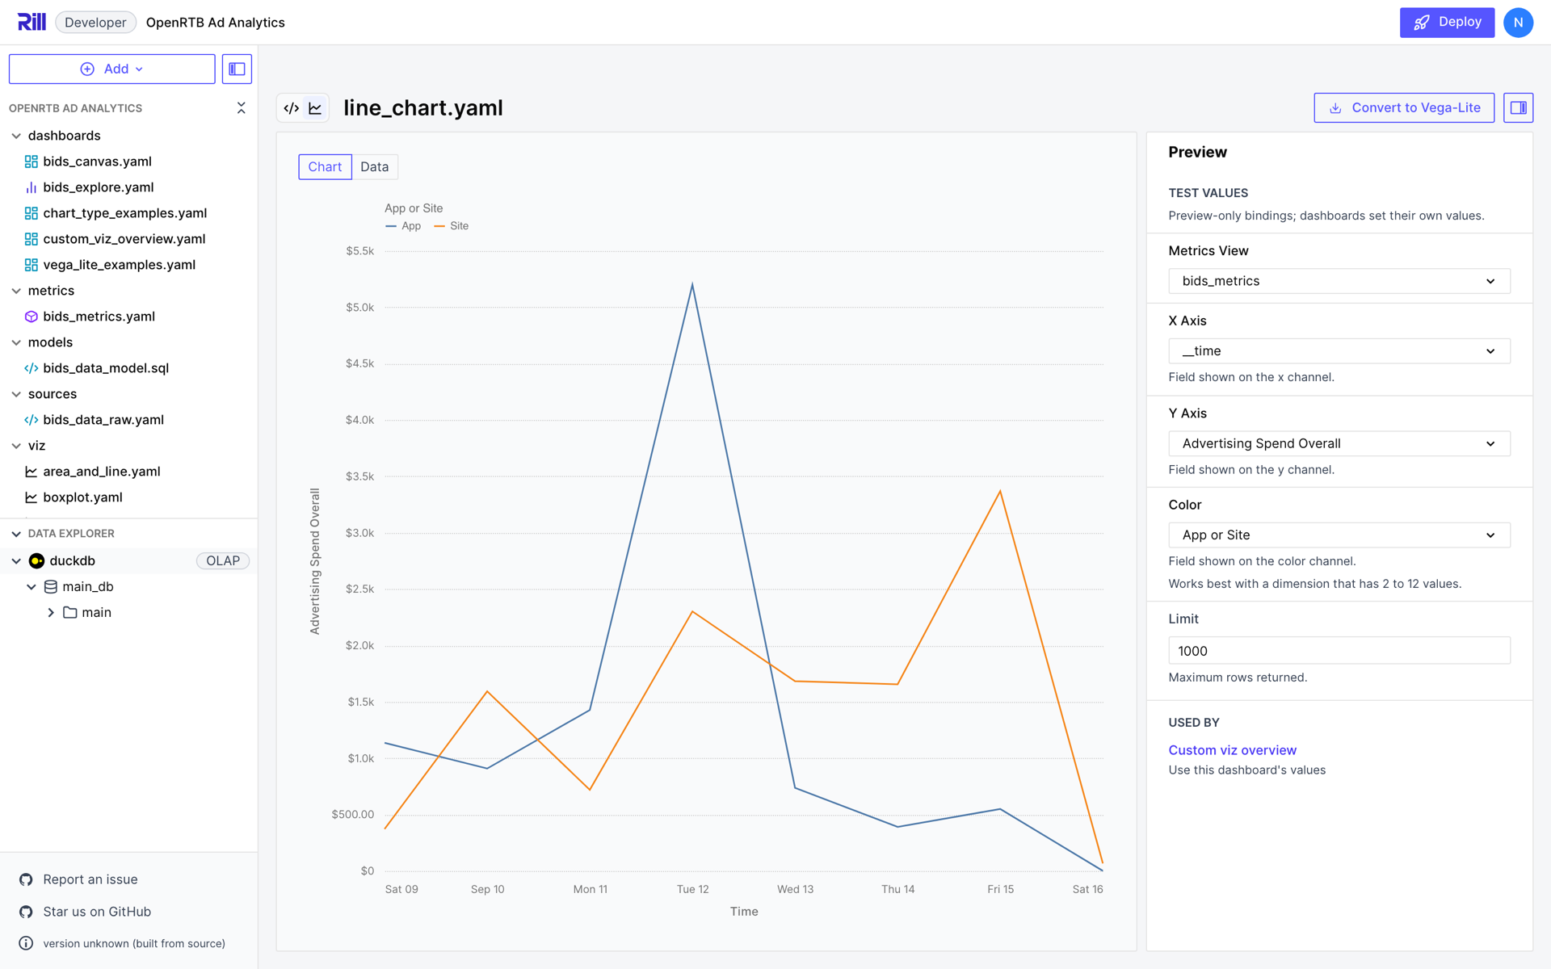1551x969 pixels.
Task: Click Star us on GitHub link
Action: point(97,912)
